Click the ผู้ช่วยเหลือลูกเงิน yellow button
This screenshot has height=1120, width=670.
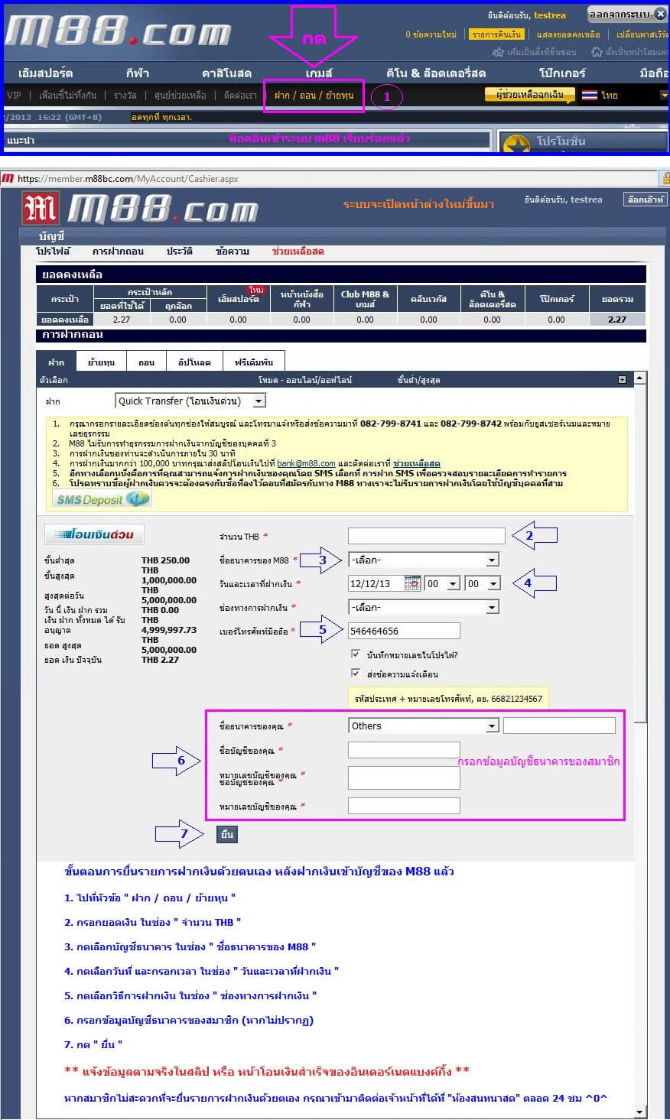[529, 95]
